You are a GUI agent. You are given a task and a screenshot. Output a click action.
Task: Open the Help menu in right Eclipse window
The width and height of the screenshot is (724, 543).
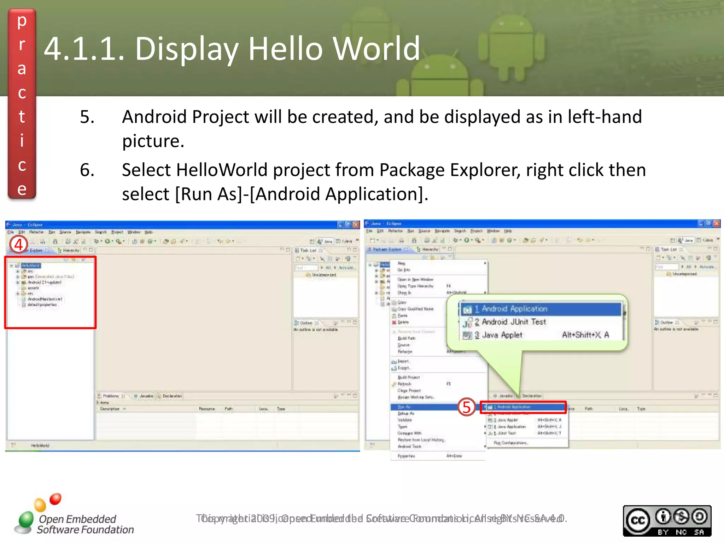pos(508,231)
